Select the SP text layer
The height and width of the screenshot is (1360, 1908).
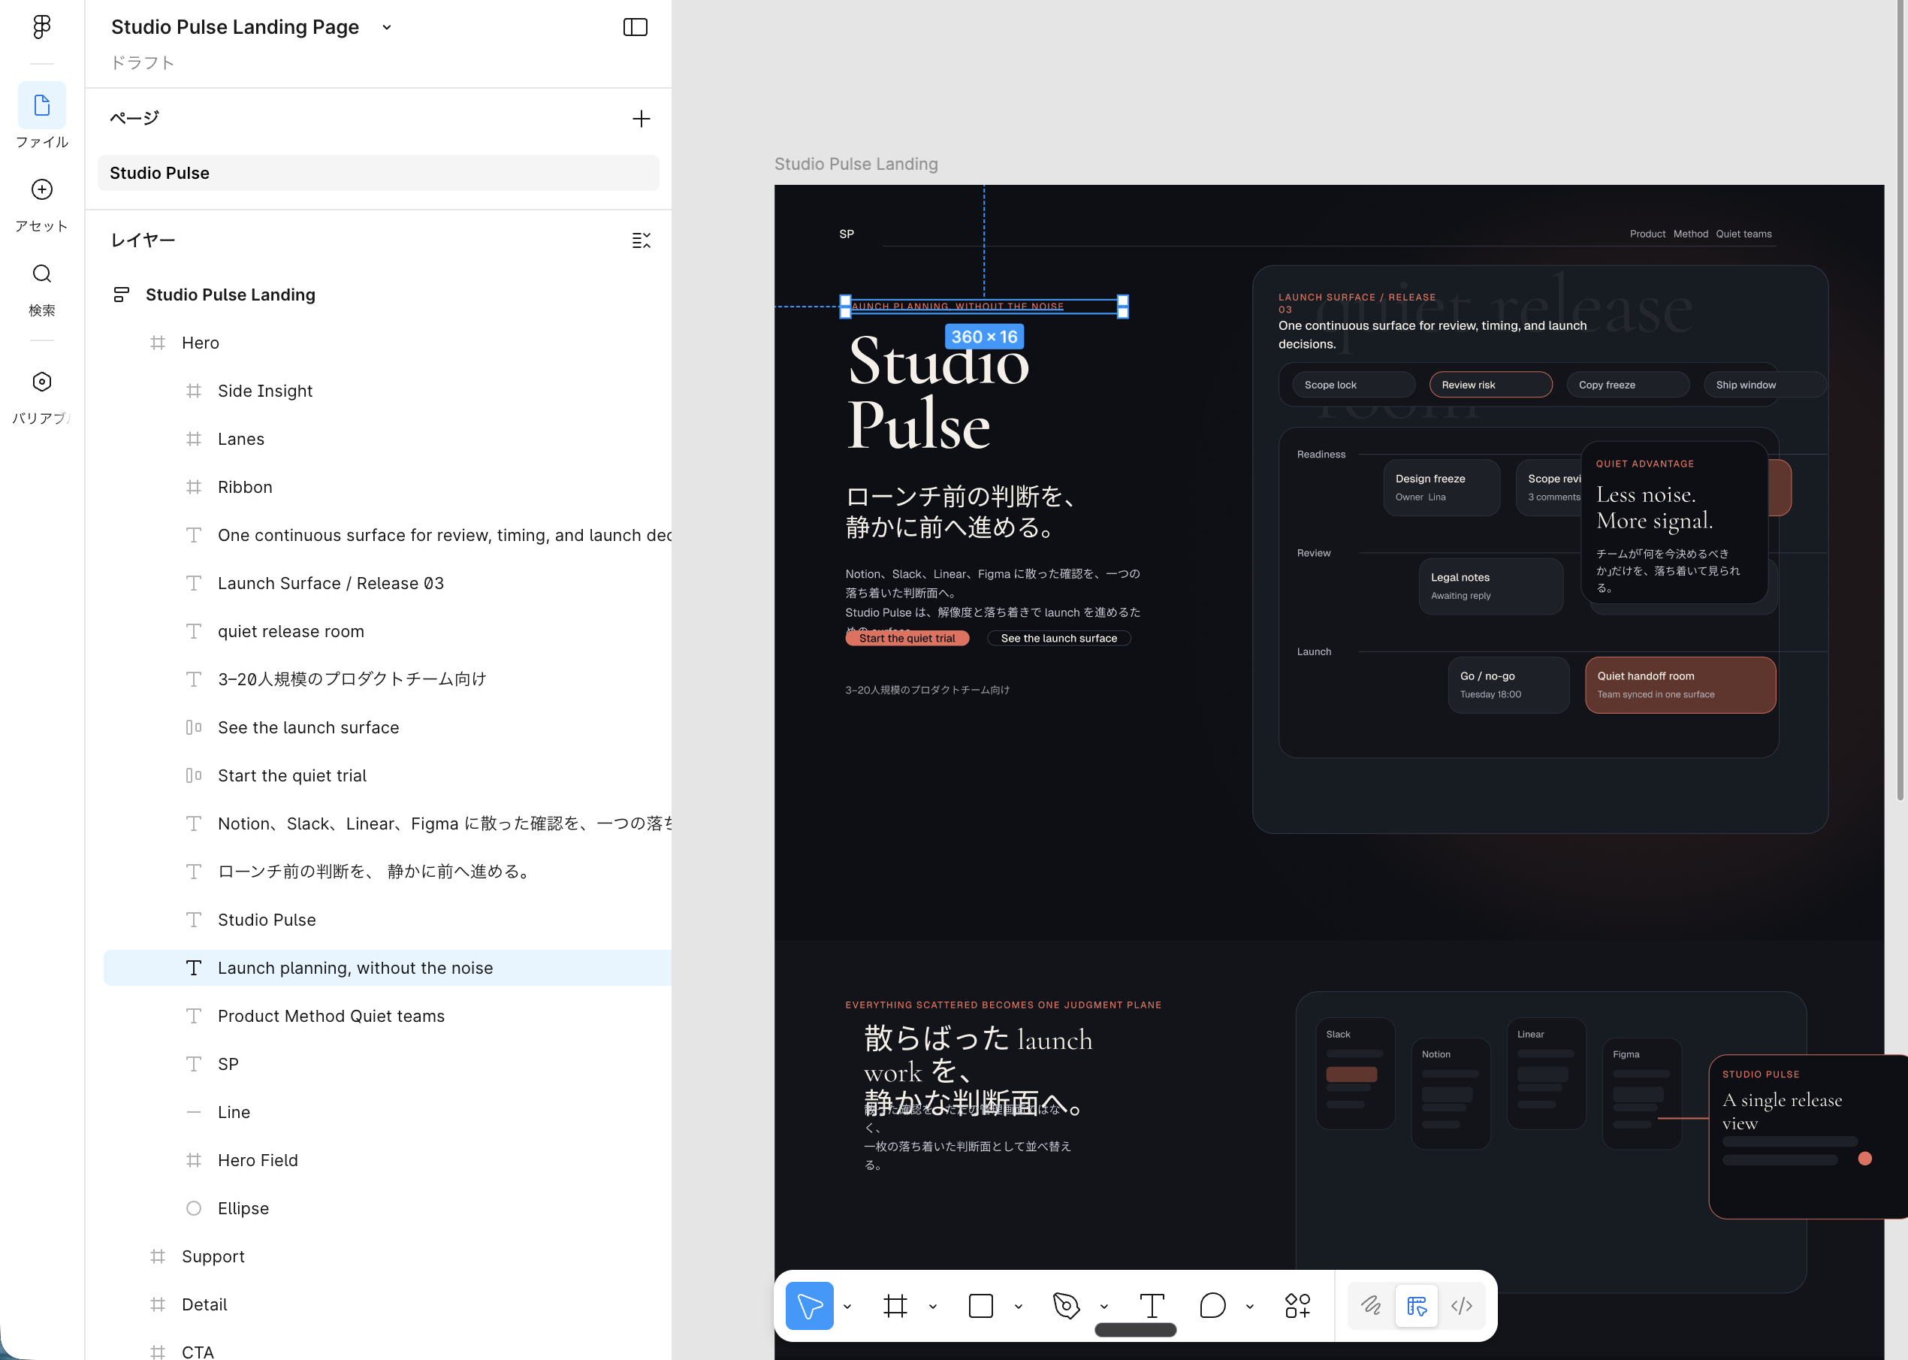388,1065
